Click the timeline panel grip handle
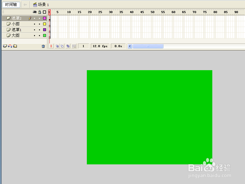Screen dimensions: 245x184 [3, 12]
